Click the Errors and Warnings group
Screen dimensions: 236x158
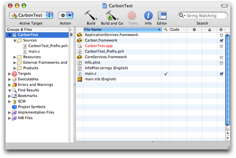(x=35, y=85)
